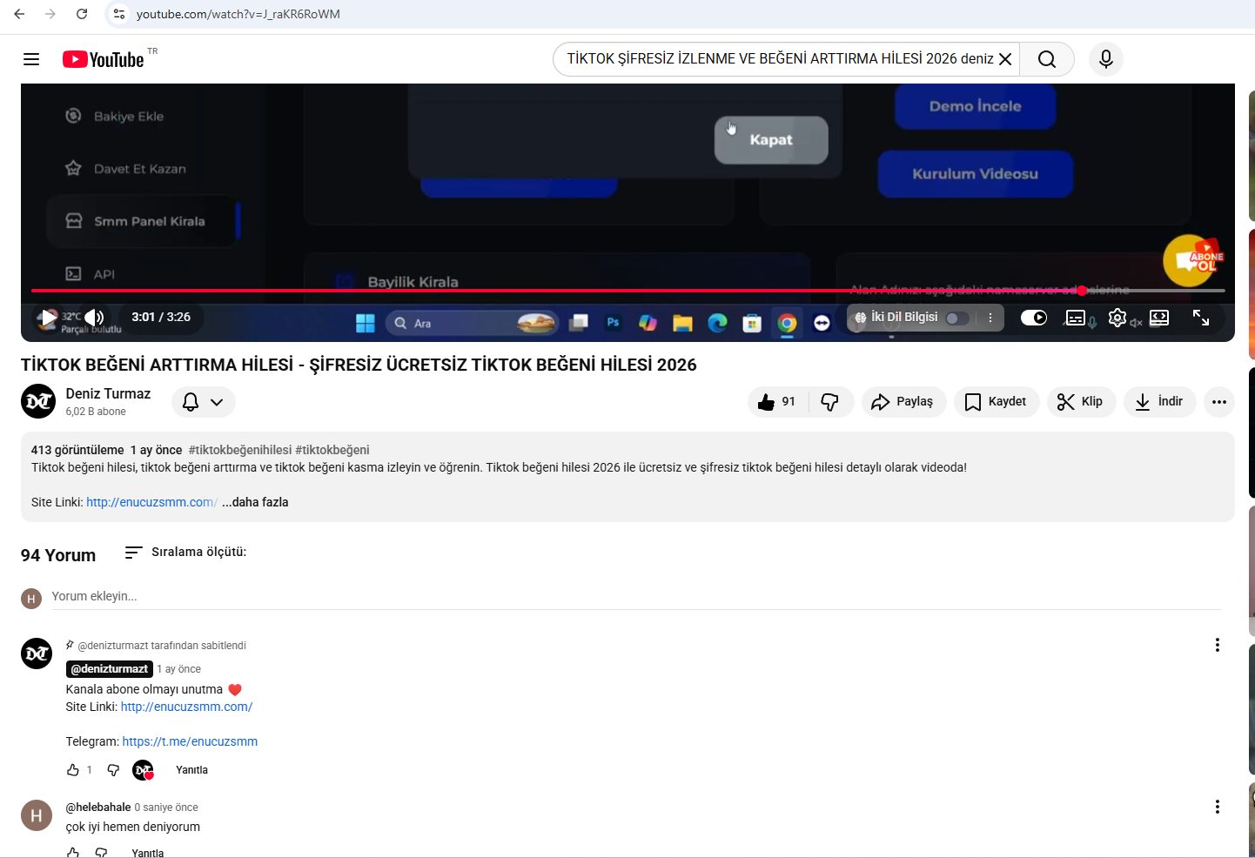Click the #tiktokbeğenihilesi hashtag
This screenshot has width=1255, height=858.
(240, 450)
